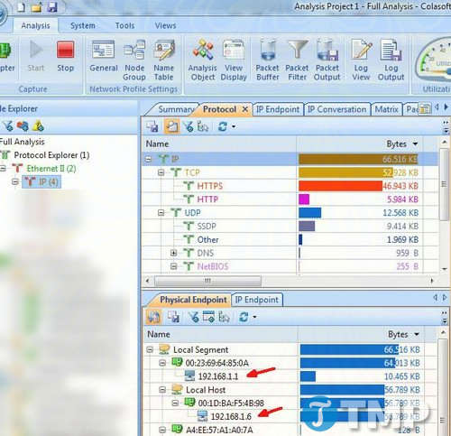Screen dimensions: 451x436
Task: Collapse the 00:23:69:64:85:0A node
Action: click(162, 363)
